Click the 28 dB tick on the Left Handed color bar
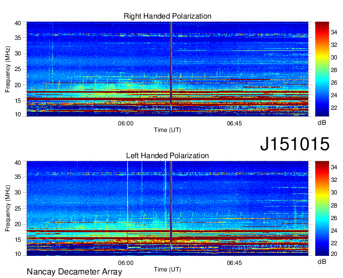 point(334,205)
